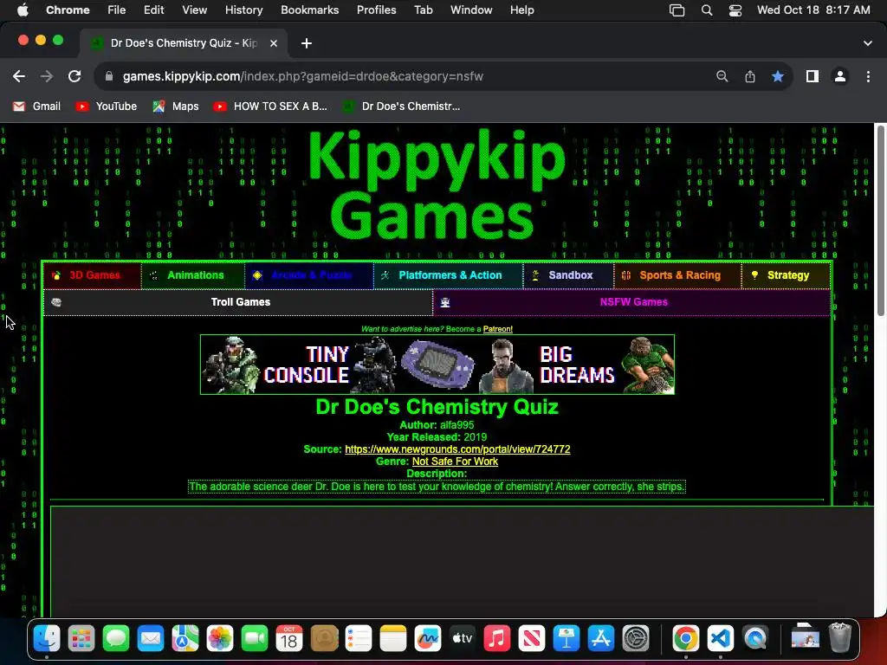Select the Arcade & Puzzle category

point(309,275)
